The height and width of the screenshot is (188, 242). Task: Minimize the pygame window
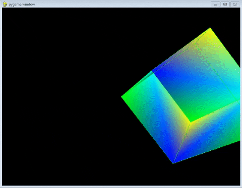point(215,5)
